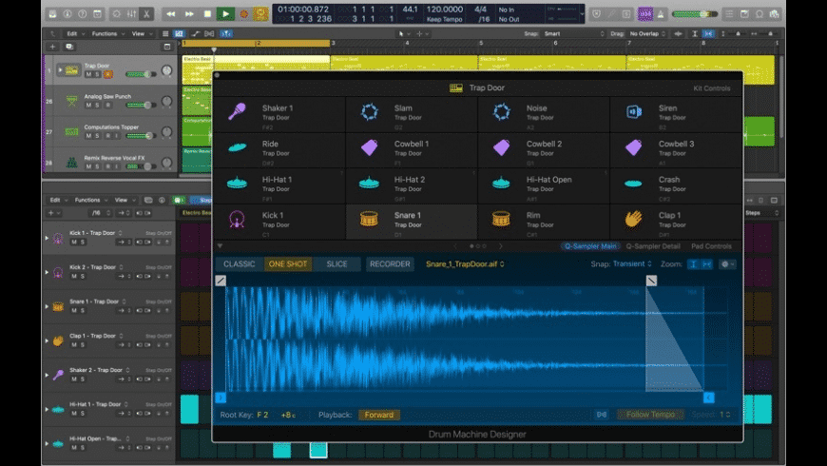The image size is (827, 466).
Task: Toggle the Cycle mode button
Action: coord(260,14)
